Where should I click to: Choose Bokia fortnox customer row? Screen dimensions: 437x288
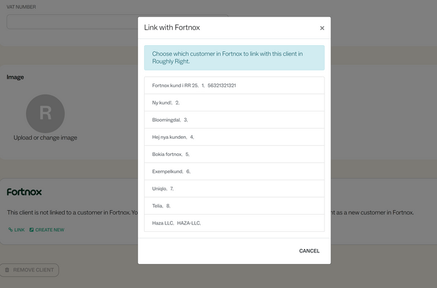(234, 154)
